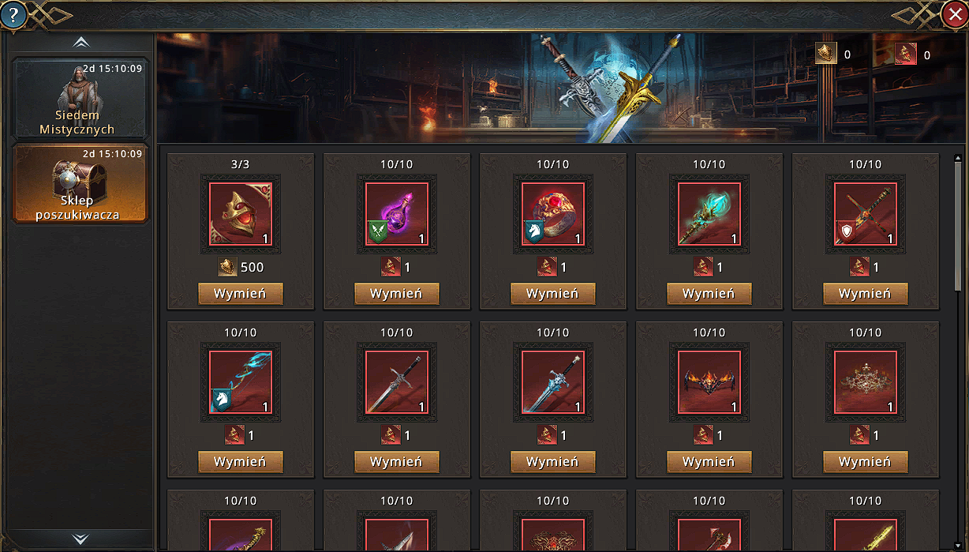Screen dimensions: 969x552
Task: Select the dark steel sword item thumbnail
Action: [397, 383]
